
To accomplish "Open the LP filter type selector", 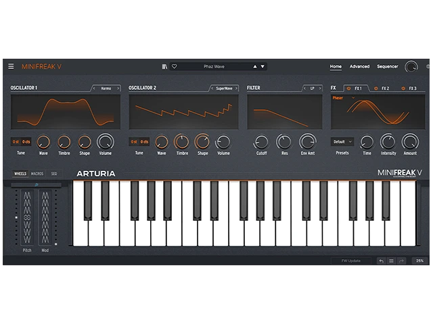I will pos(313,88).
